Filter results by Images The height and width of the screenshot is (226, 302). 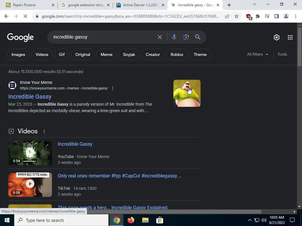18,54
